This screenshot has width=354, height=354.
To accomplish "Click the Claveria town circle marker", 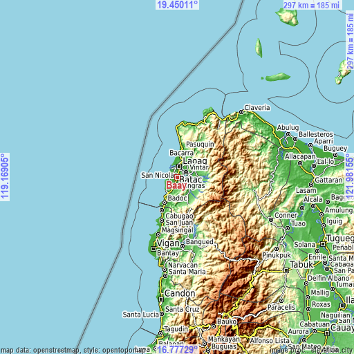I will pos(241,112).
